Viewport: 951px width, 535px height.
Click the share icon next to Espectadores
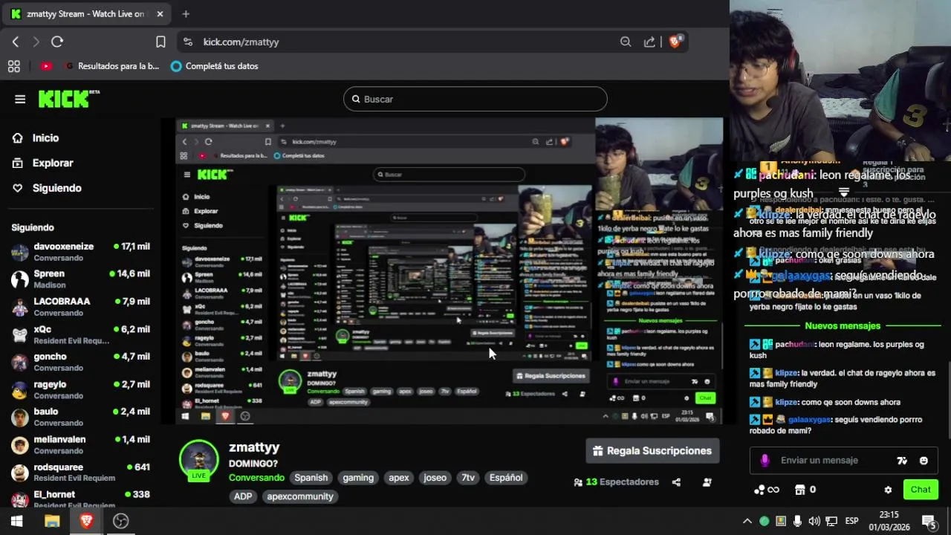pyautogui.click(x=676, y=482)
